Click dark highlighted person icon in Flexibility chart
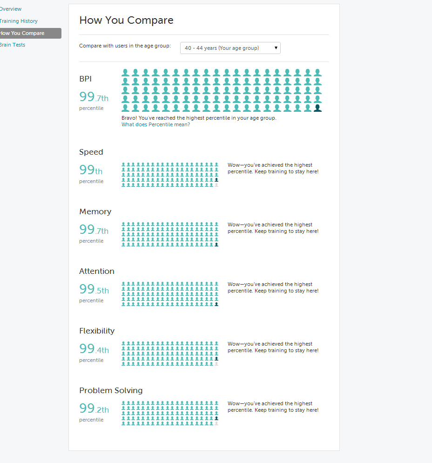Image resolution: width=432 pixels, height=463 pixels. [216, 359]
